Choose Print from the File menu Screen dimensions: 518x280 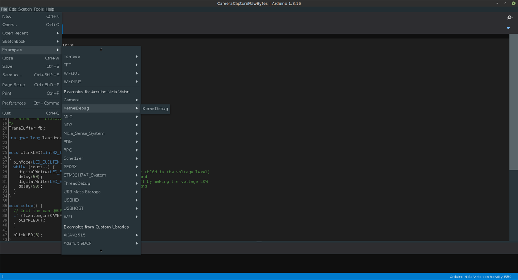31,93
